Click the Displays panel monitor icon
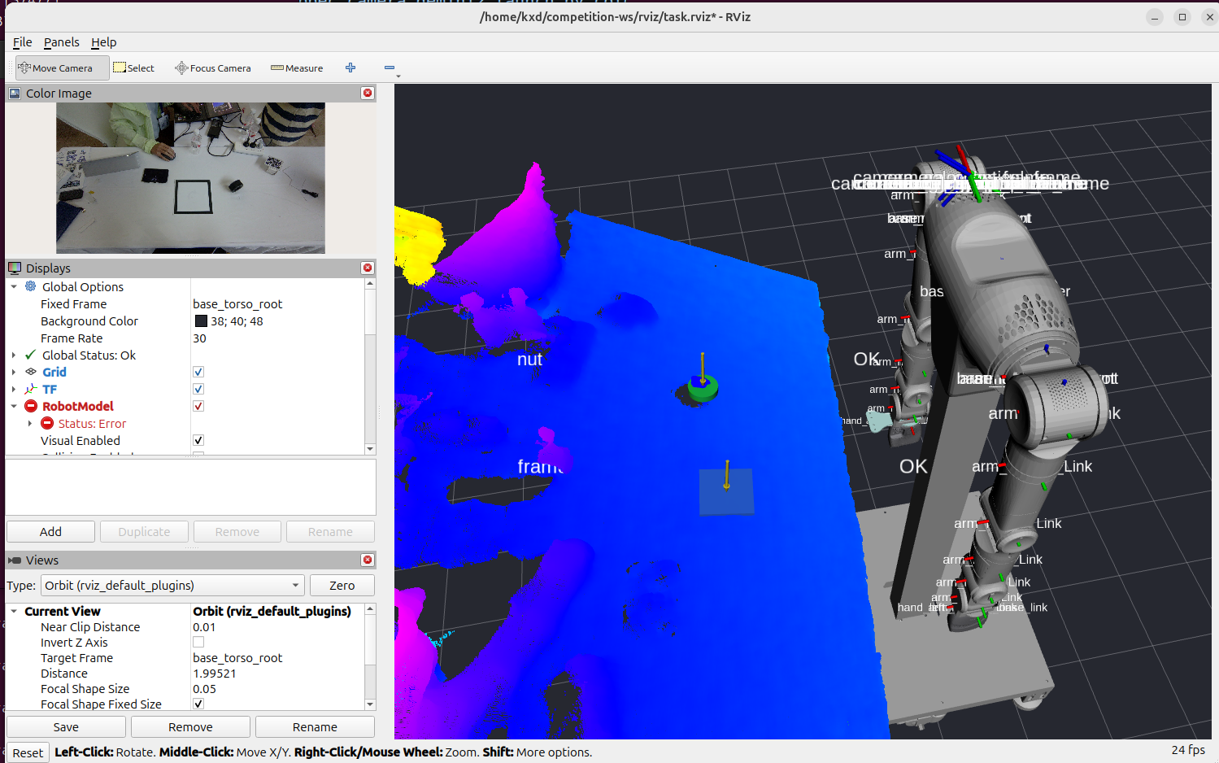 (15, 268)
